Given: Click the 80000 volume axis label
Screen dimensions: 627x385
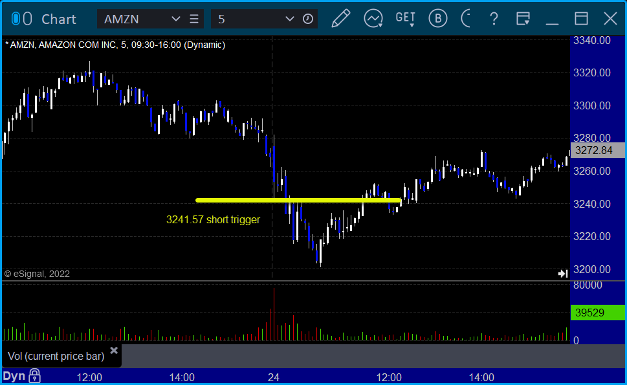Looking at the screenshot, I should 588,285.
